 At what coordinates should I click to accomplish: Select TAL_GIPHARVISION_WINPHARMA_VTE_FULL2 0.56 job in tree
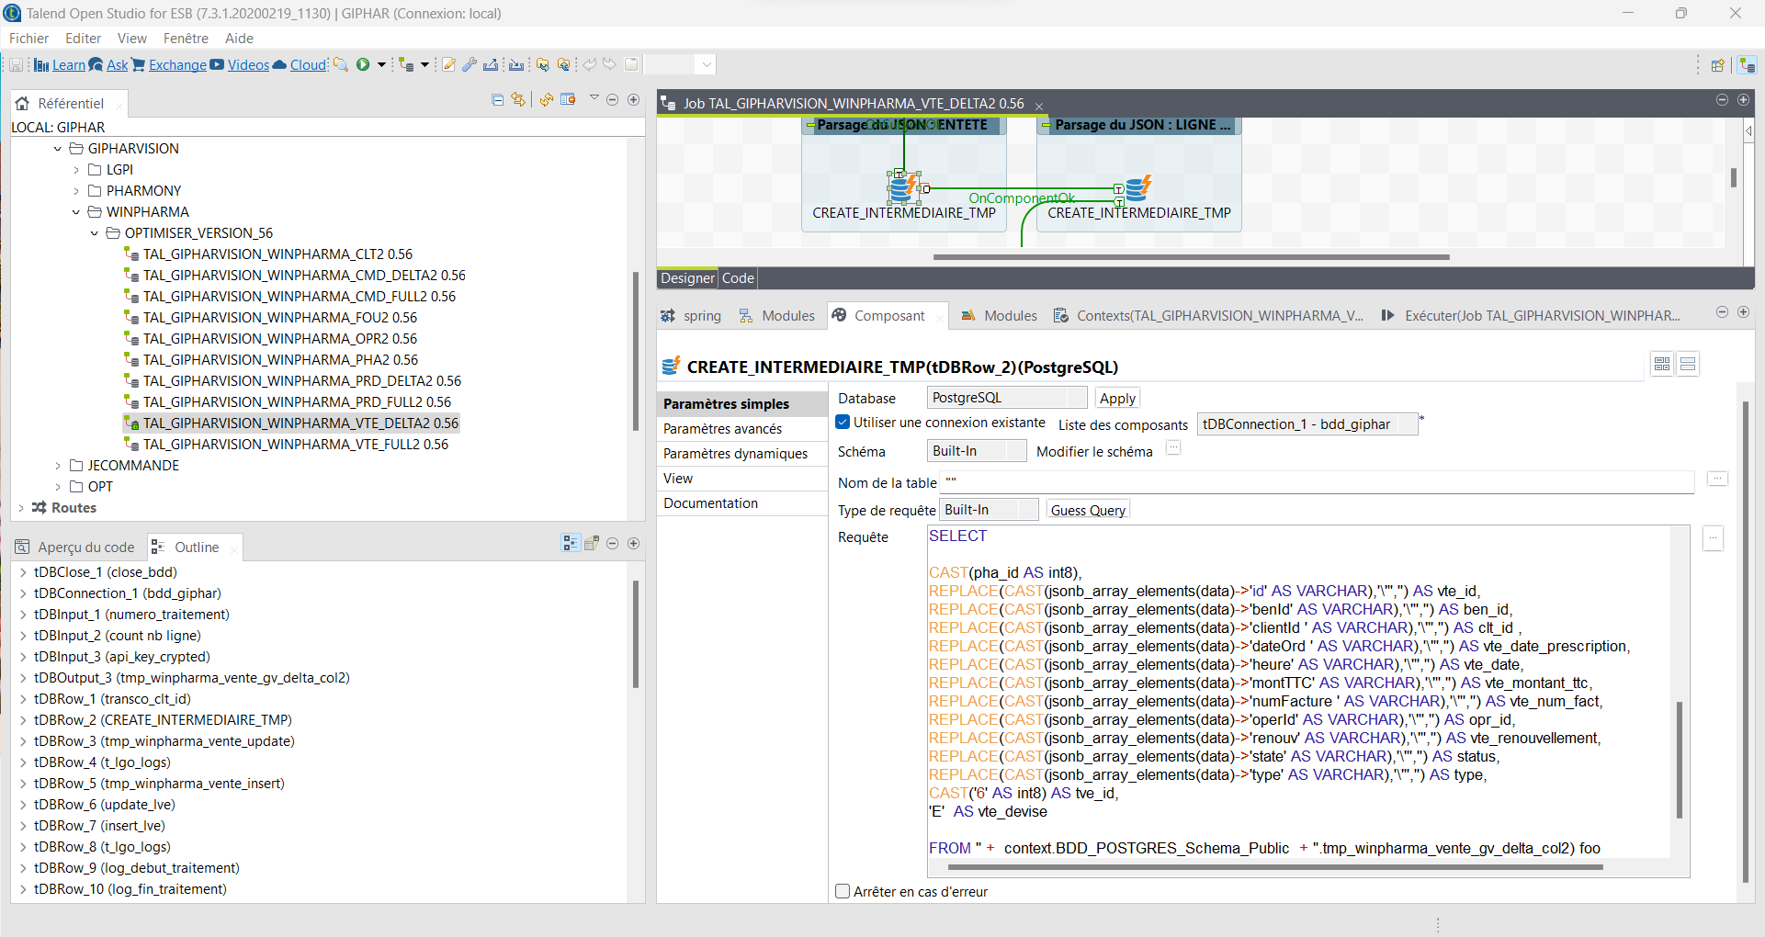[296, 445]
